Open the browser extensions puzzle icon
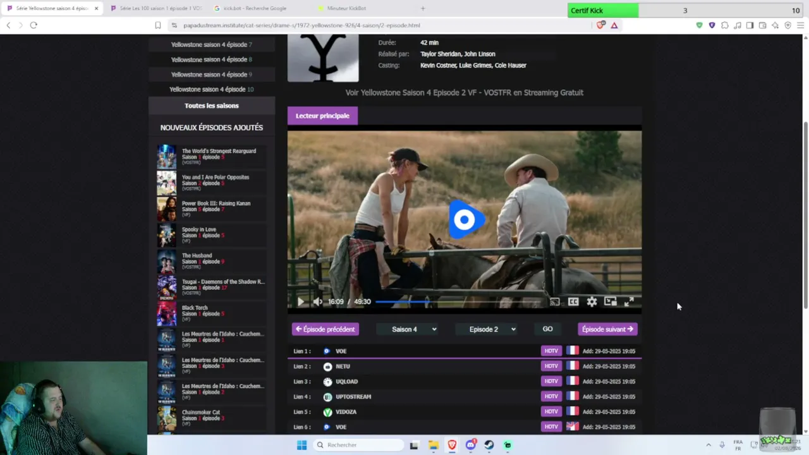The height and width of the screenshot is (455, 809). (724, 25)
